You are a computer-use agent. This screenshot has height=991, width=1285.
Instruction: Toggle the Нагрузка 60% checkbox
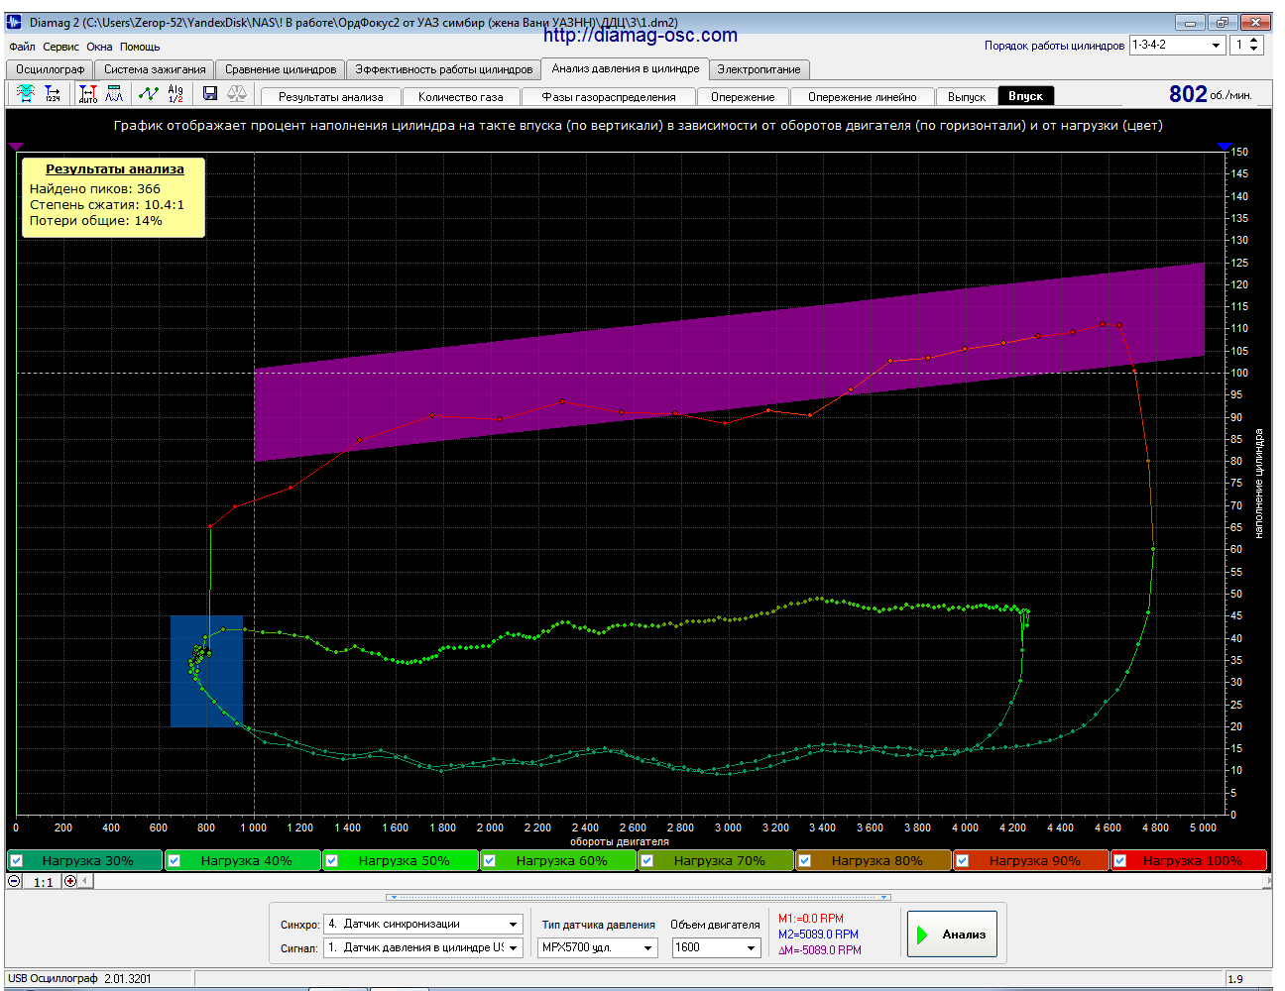tap(490, 860)
